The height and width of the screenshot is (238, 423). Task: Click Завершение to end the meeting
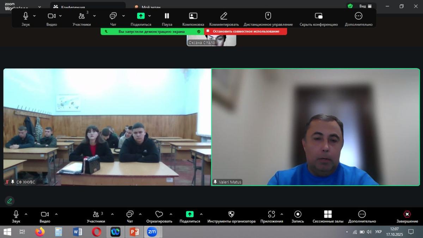pyautogui.click(x=407, y=216)
